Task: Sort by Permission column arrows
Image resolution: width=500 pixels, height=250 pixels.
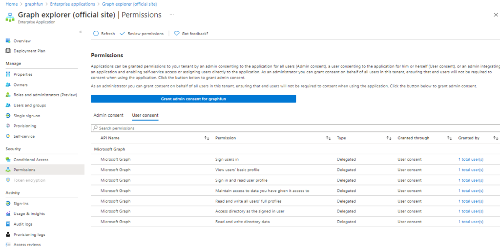Action: [329, 138]
